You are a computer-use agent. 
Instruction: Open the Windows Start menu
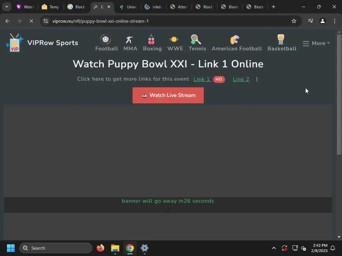[11, 248]
